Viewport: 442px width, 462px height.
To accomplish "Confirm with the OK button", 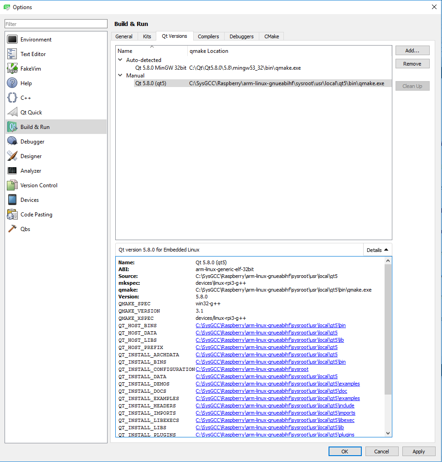I will click(345, 452).
